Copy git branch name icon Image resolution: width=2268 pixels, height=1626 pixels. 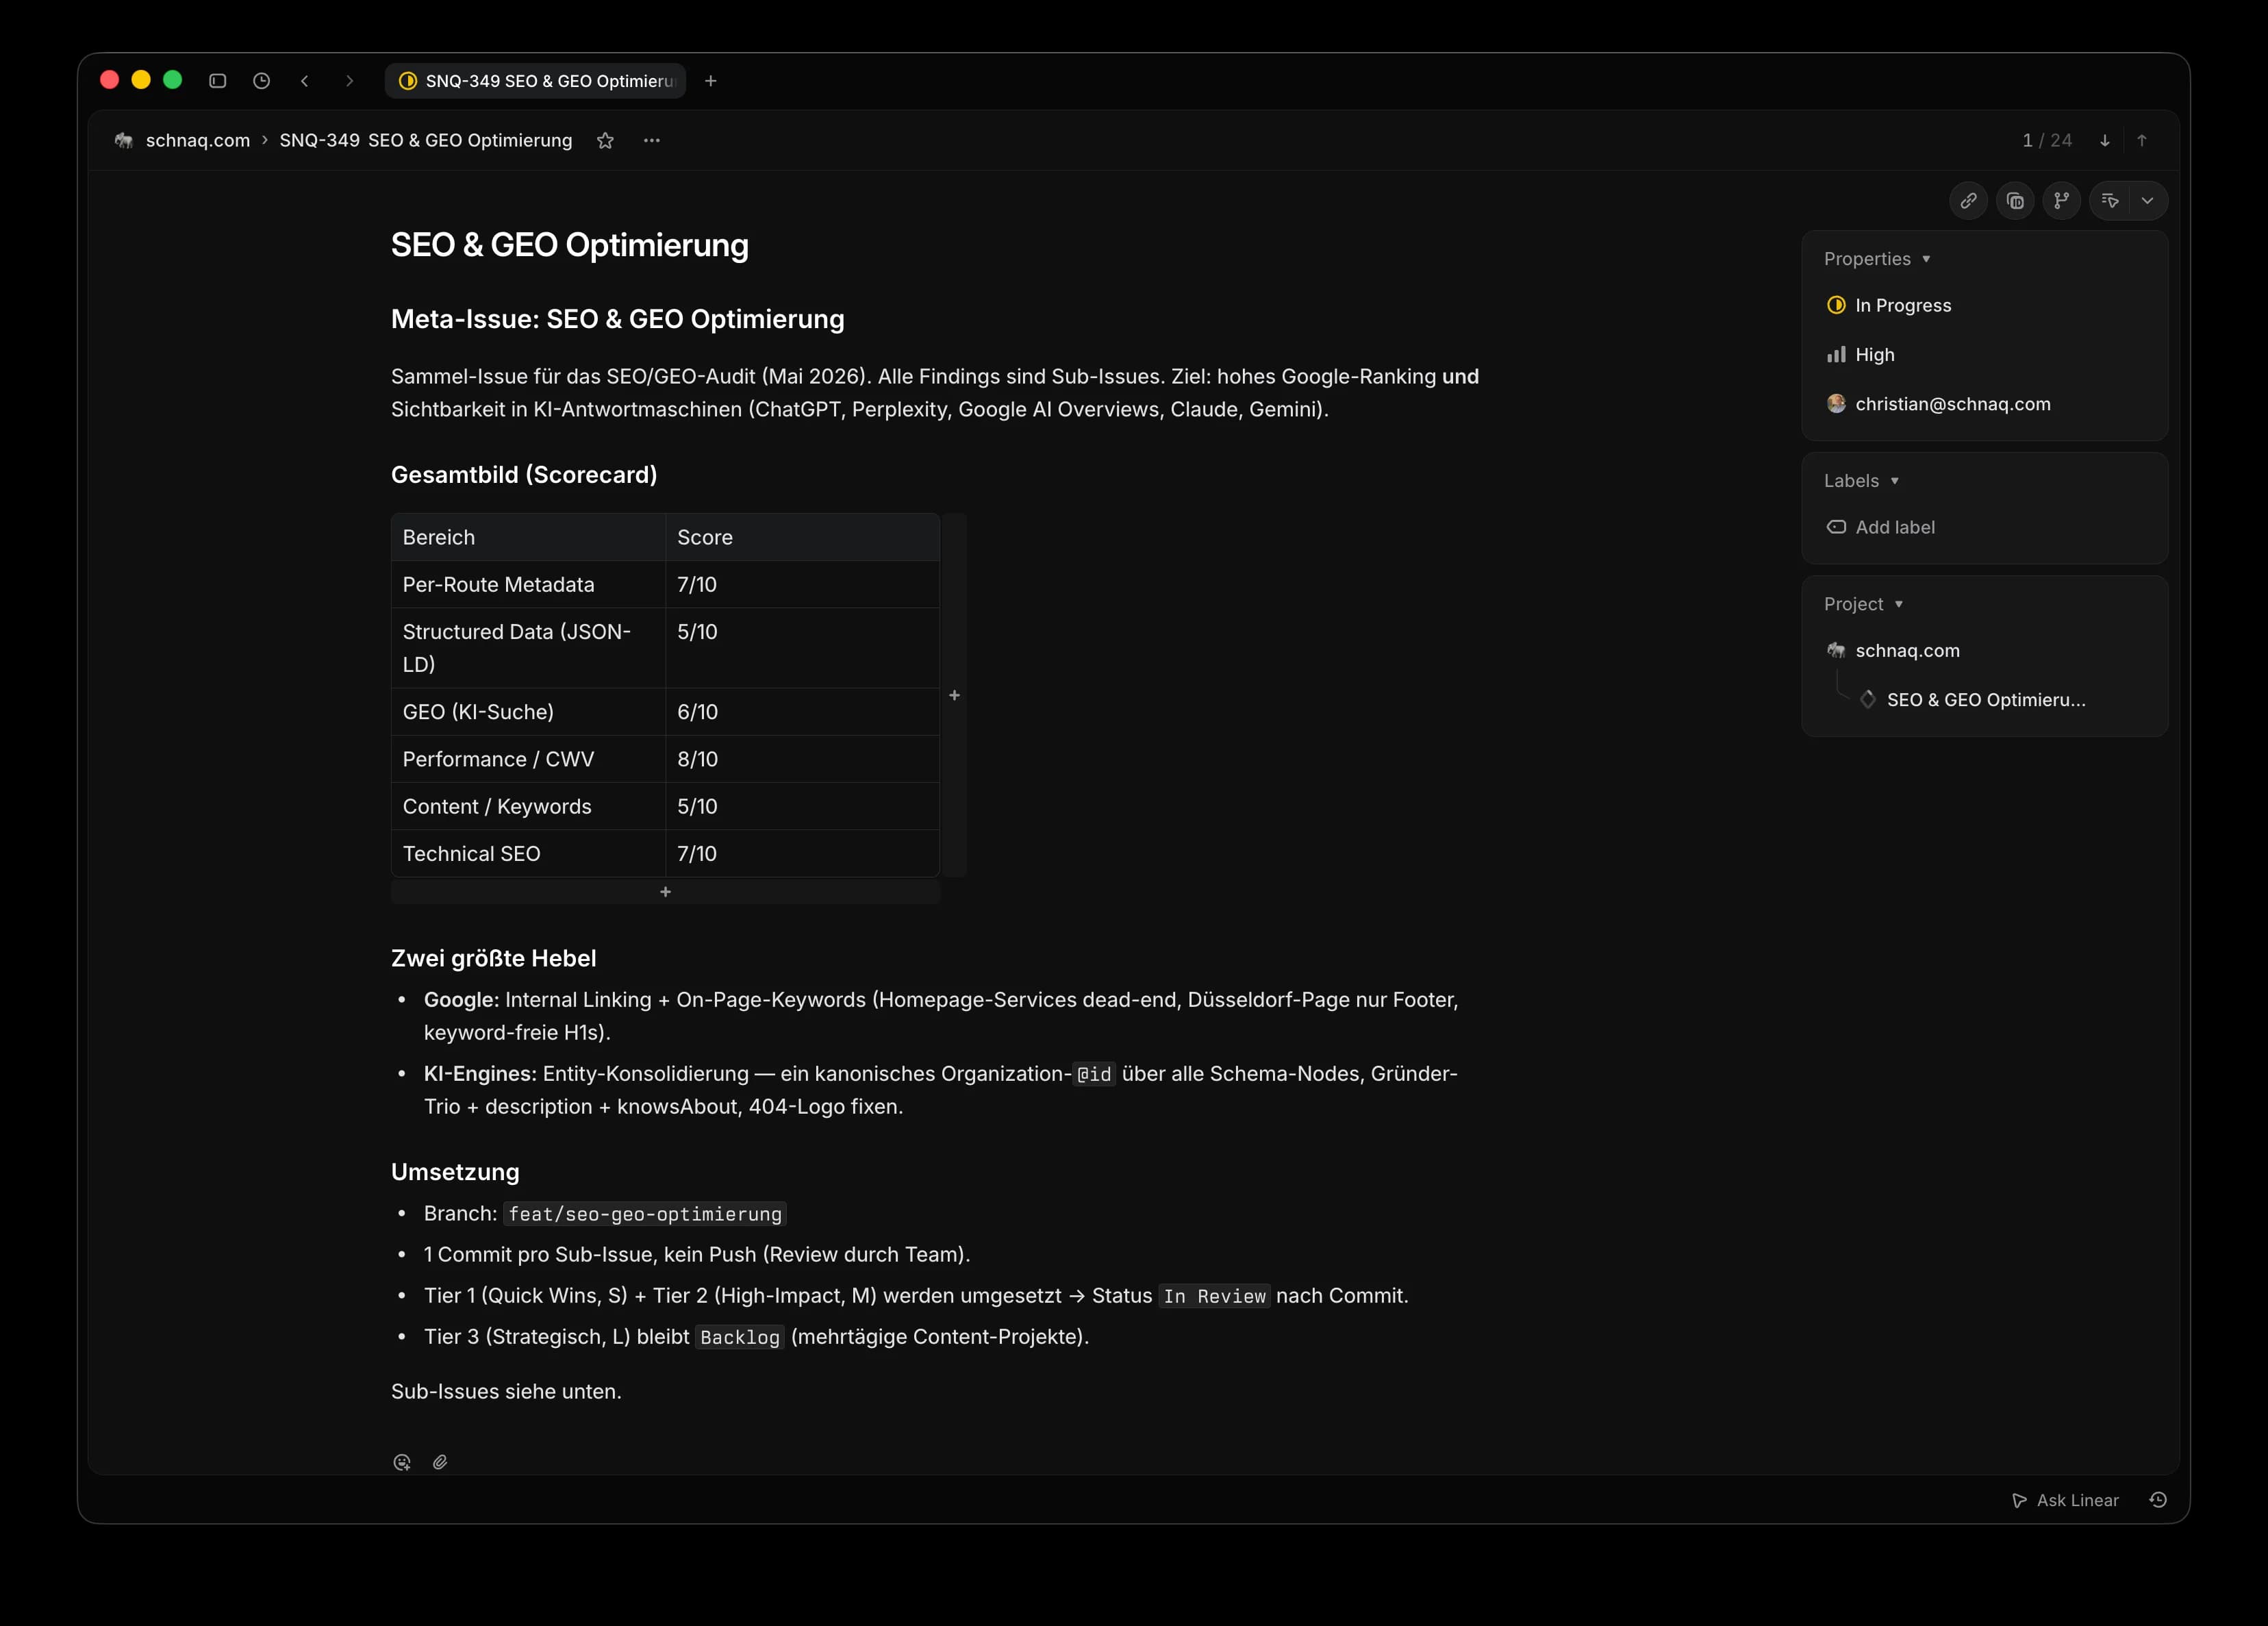pos(2061,201)
